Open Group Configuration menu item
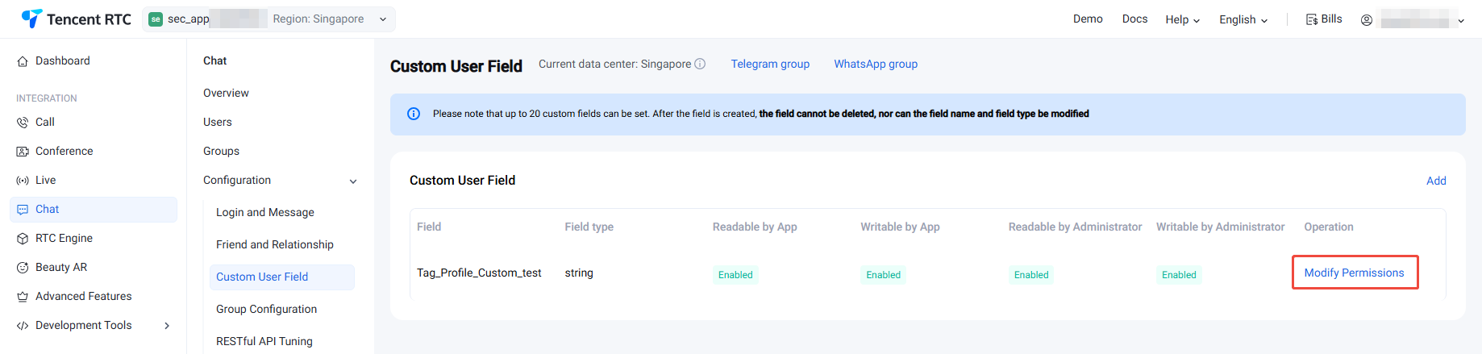Screen dimensions: 1482x354 [x=266, y=309]
